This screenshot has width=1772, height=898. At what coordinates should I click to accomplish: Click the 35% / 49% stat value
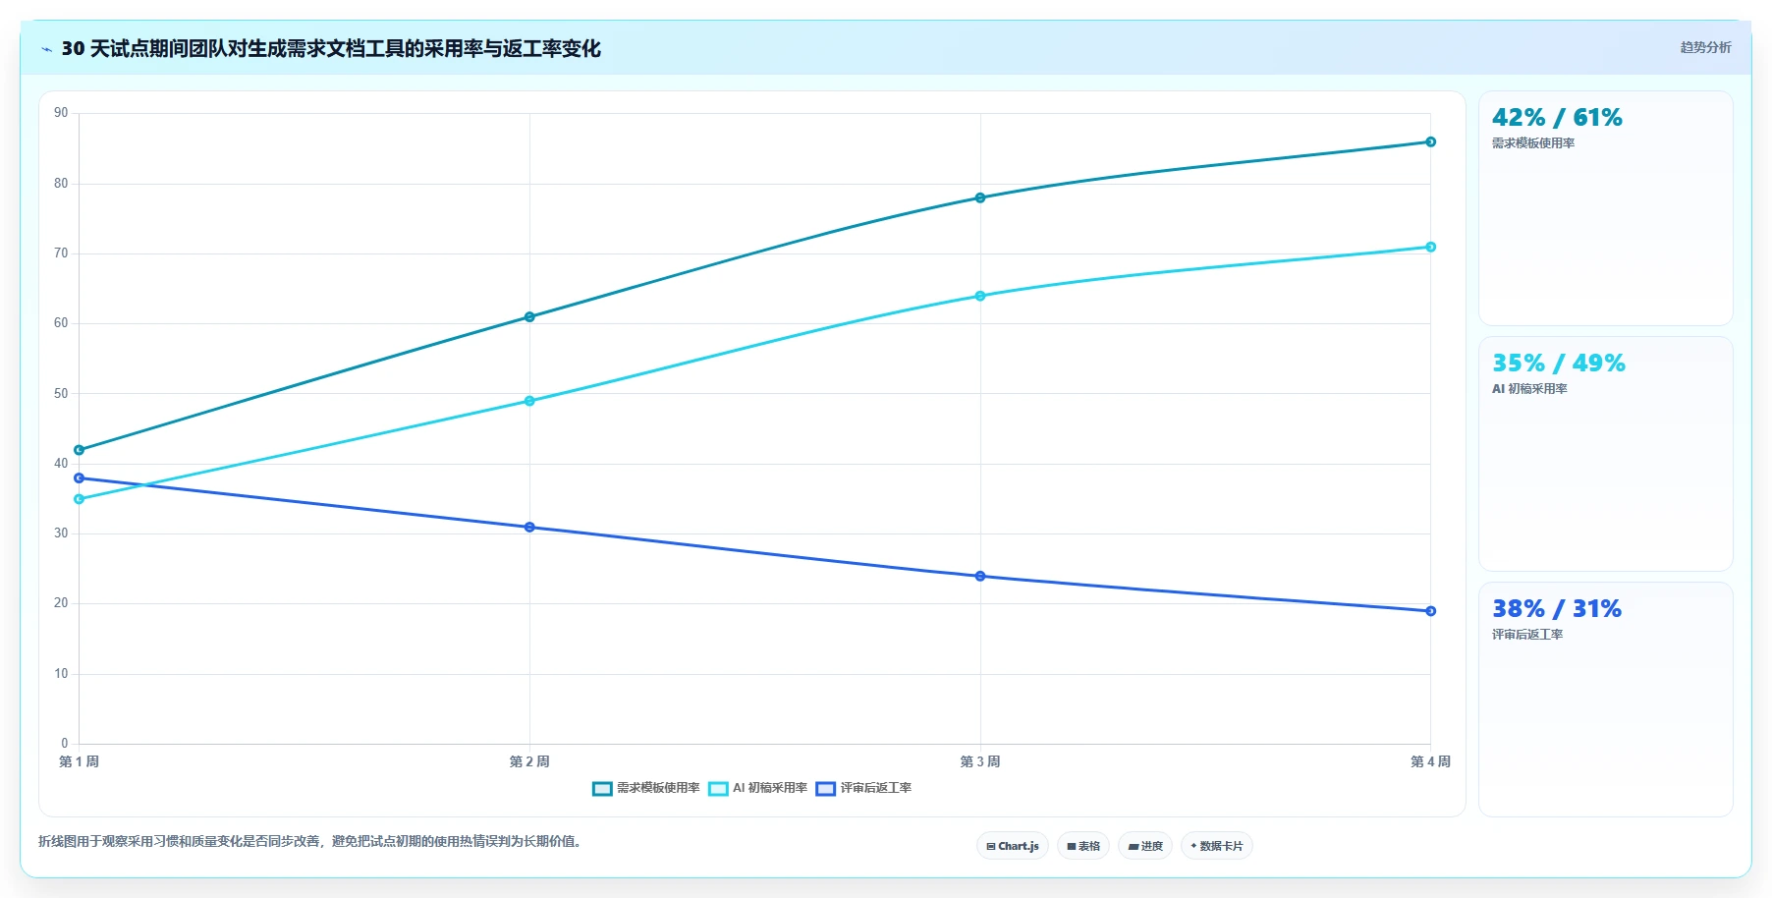tap(1558, 364)
